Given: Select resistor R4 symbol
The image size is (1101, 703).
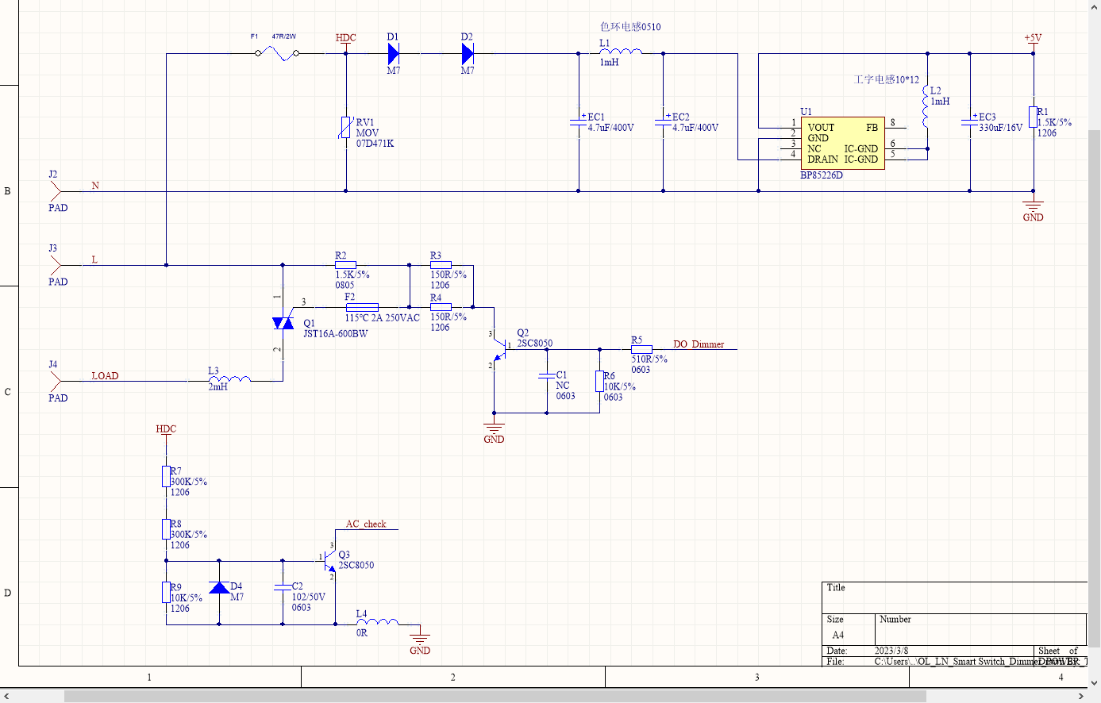Looking at the screenshot, I should coord(441,306).
